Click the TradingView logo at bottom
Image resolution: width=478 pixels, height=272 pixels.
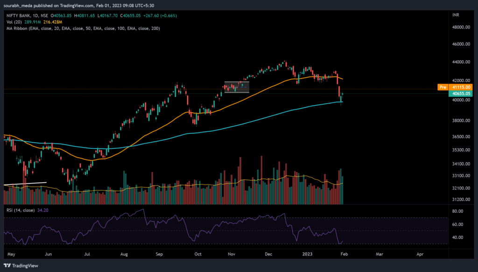pyautogui.click(x=21, y=265)
